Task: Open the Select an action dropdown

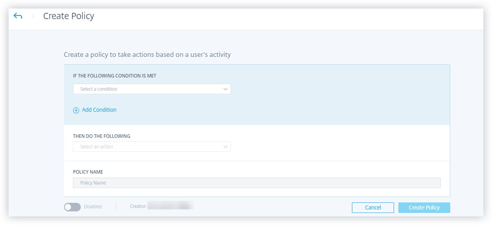Action: (x=151, y=147)
